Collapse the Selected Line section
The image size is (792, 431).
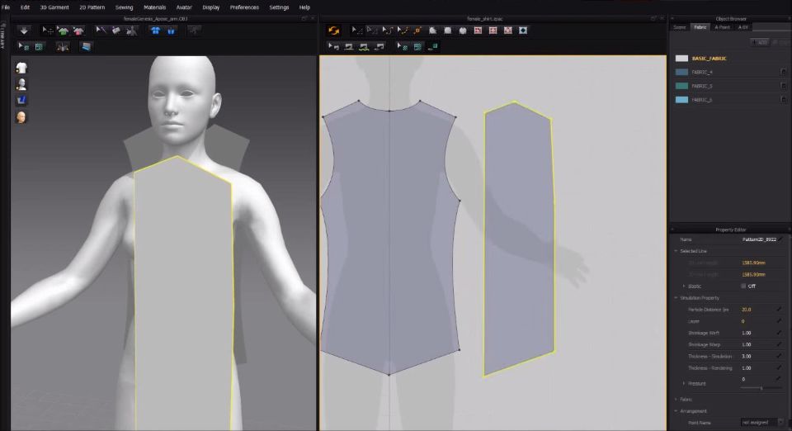[676, 251]
